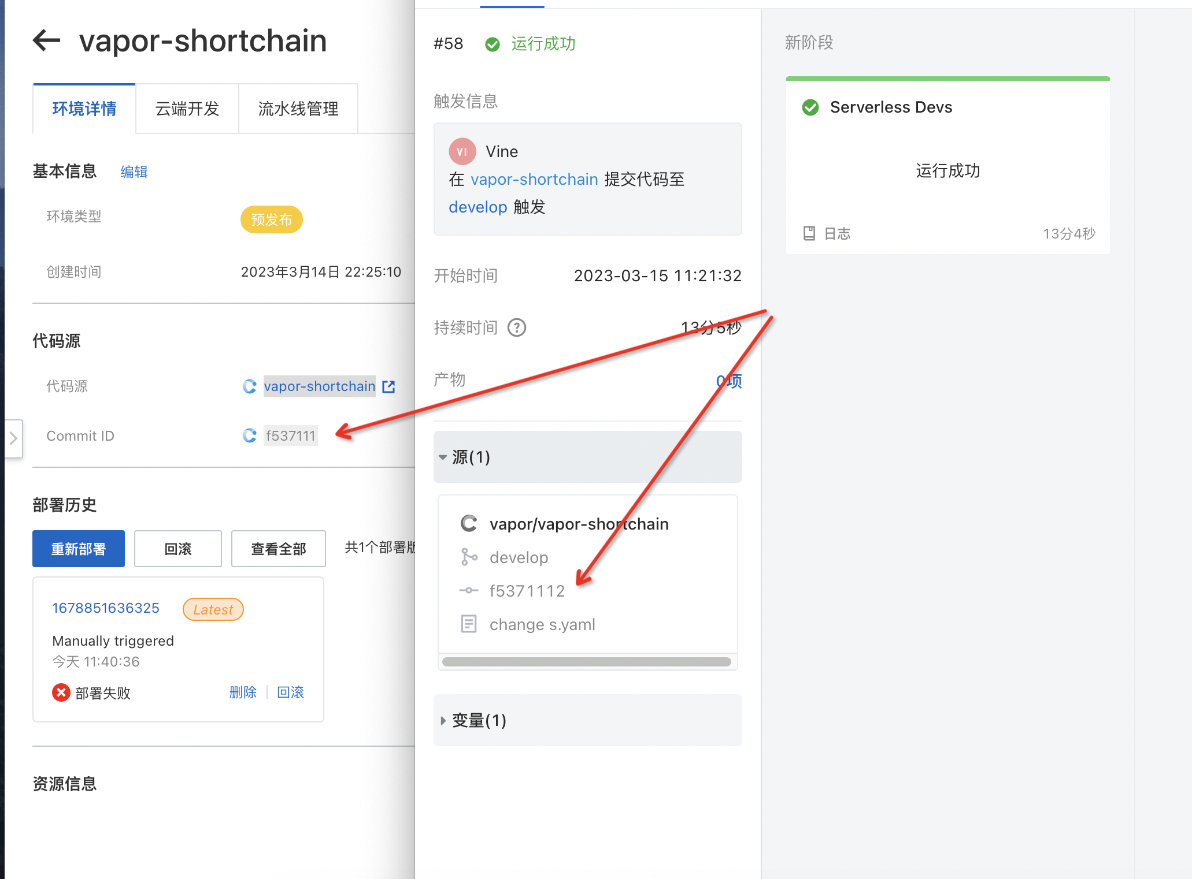Click the 查看全部 button
This screenshot has height=879, width=1192.
click(279, 549)
